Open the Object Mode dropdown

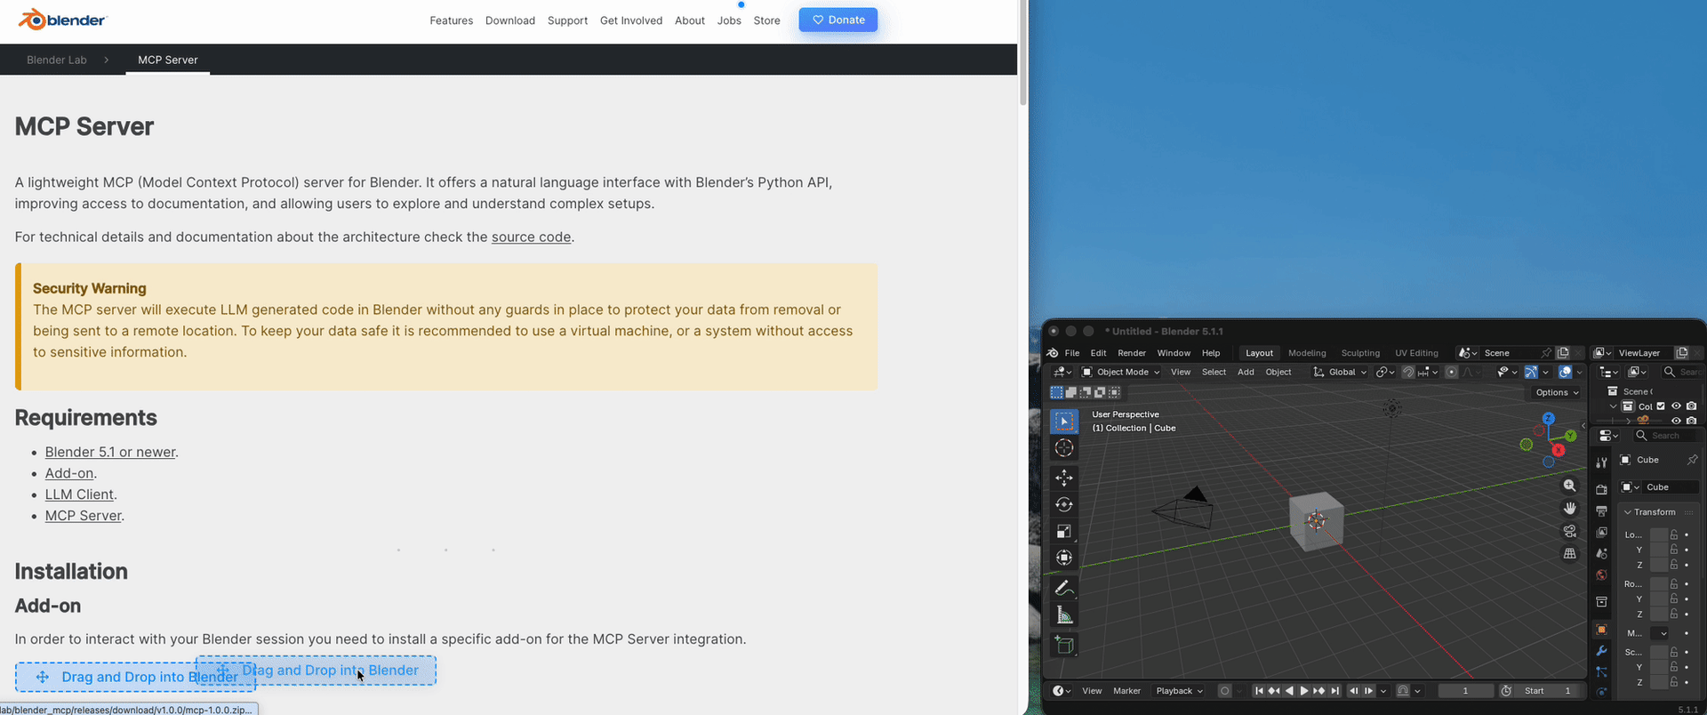pyautogui.click(x=1121, y=373)
